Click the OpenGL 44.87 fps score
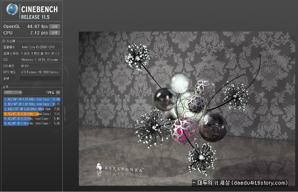The image size is (298, 192). click(x=37, y=26)
